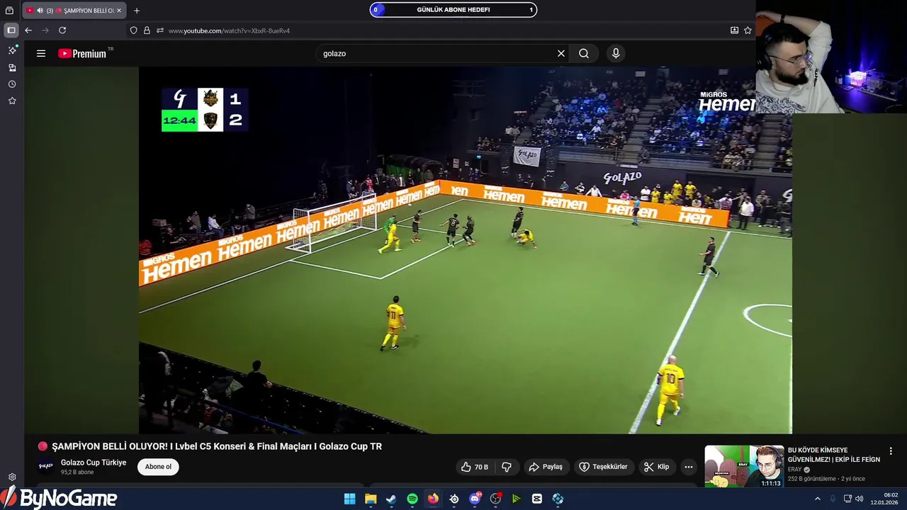Viewport: 907px width, 510px height.
Task: Reload the page with refresh icon
Action: click(x=62, y=30)
